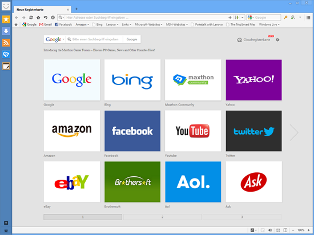Screen dimensions: 314x235
Task: Click the smiley avatar account icon
Action: (x=6, y=6)
